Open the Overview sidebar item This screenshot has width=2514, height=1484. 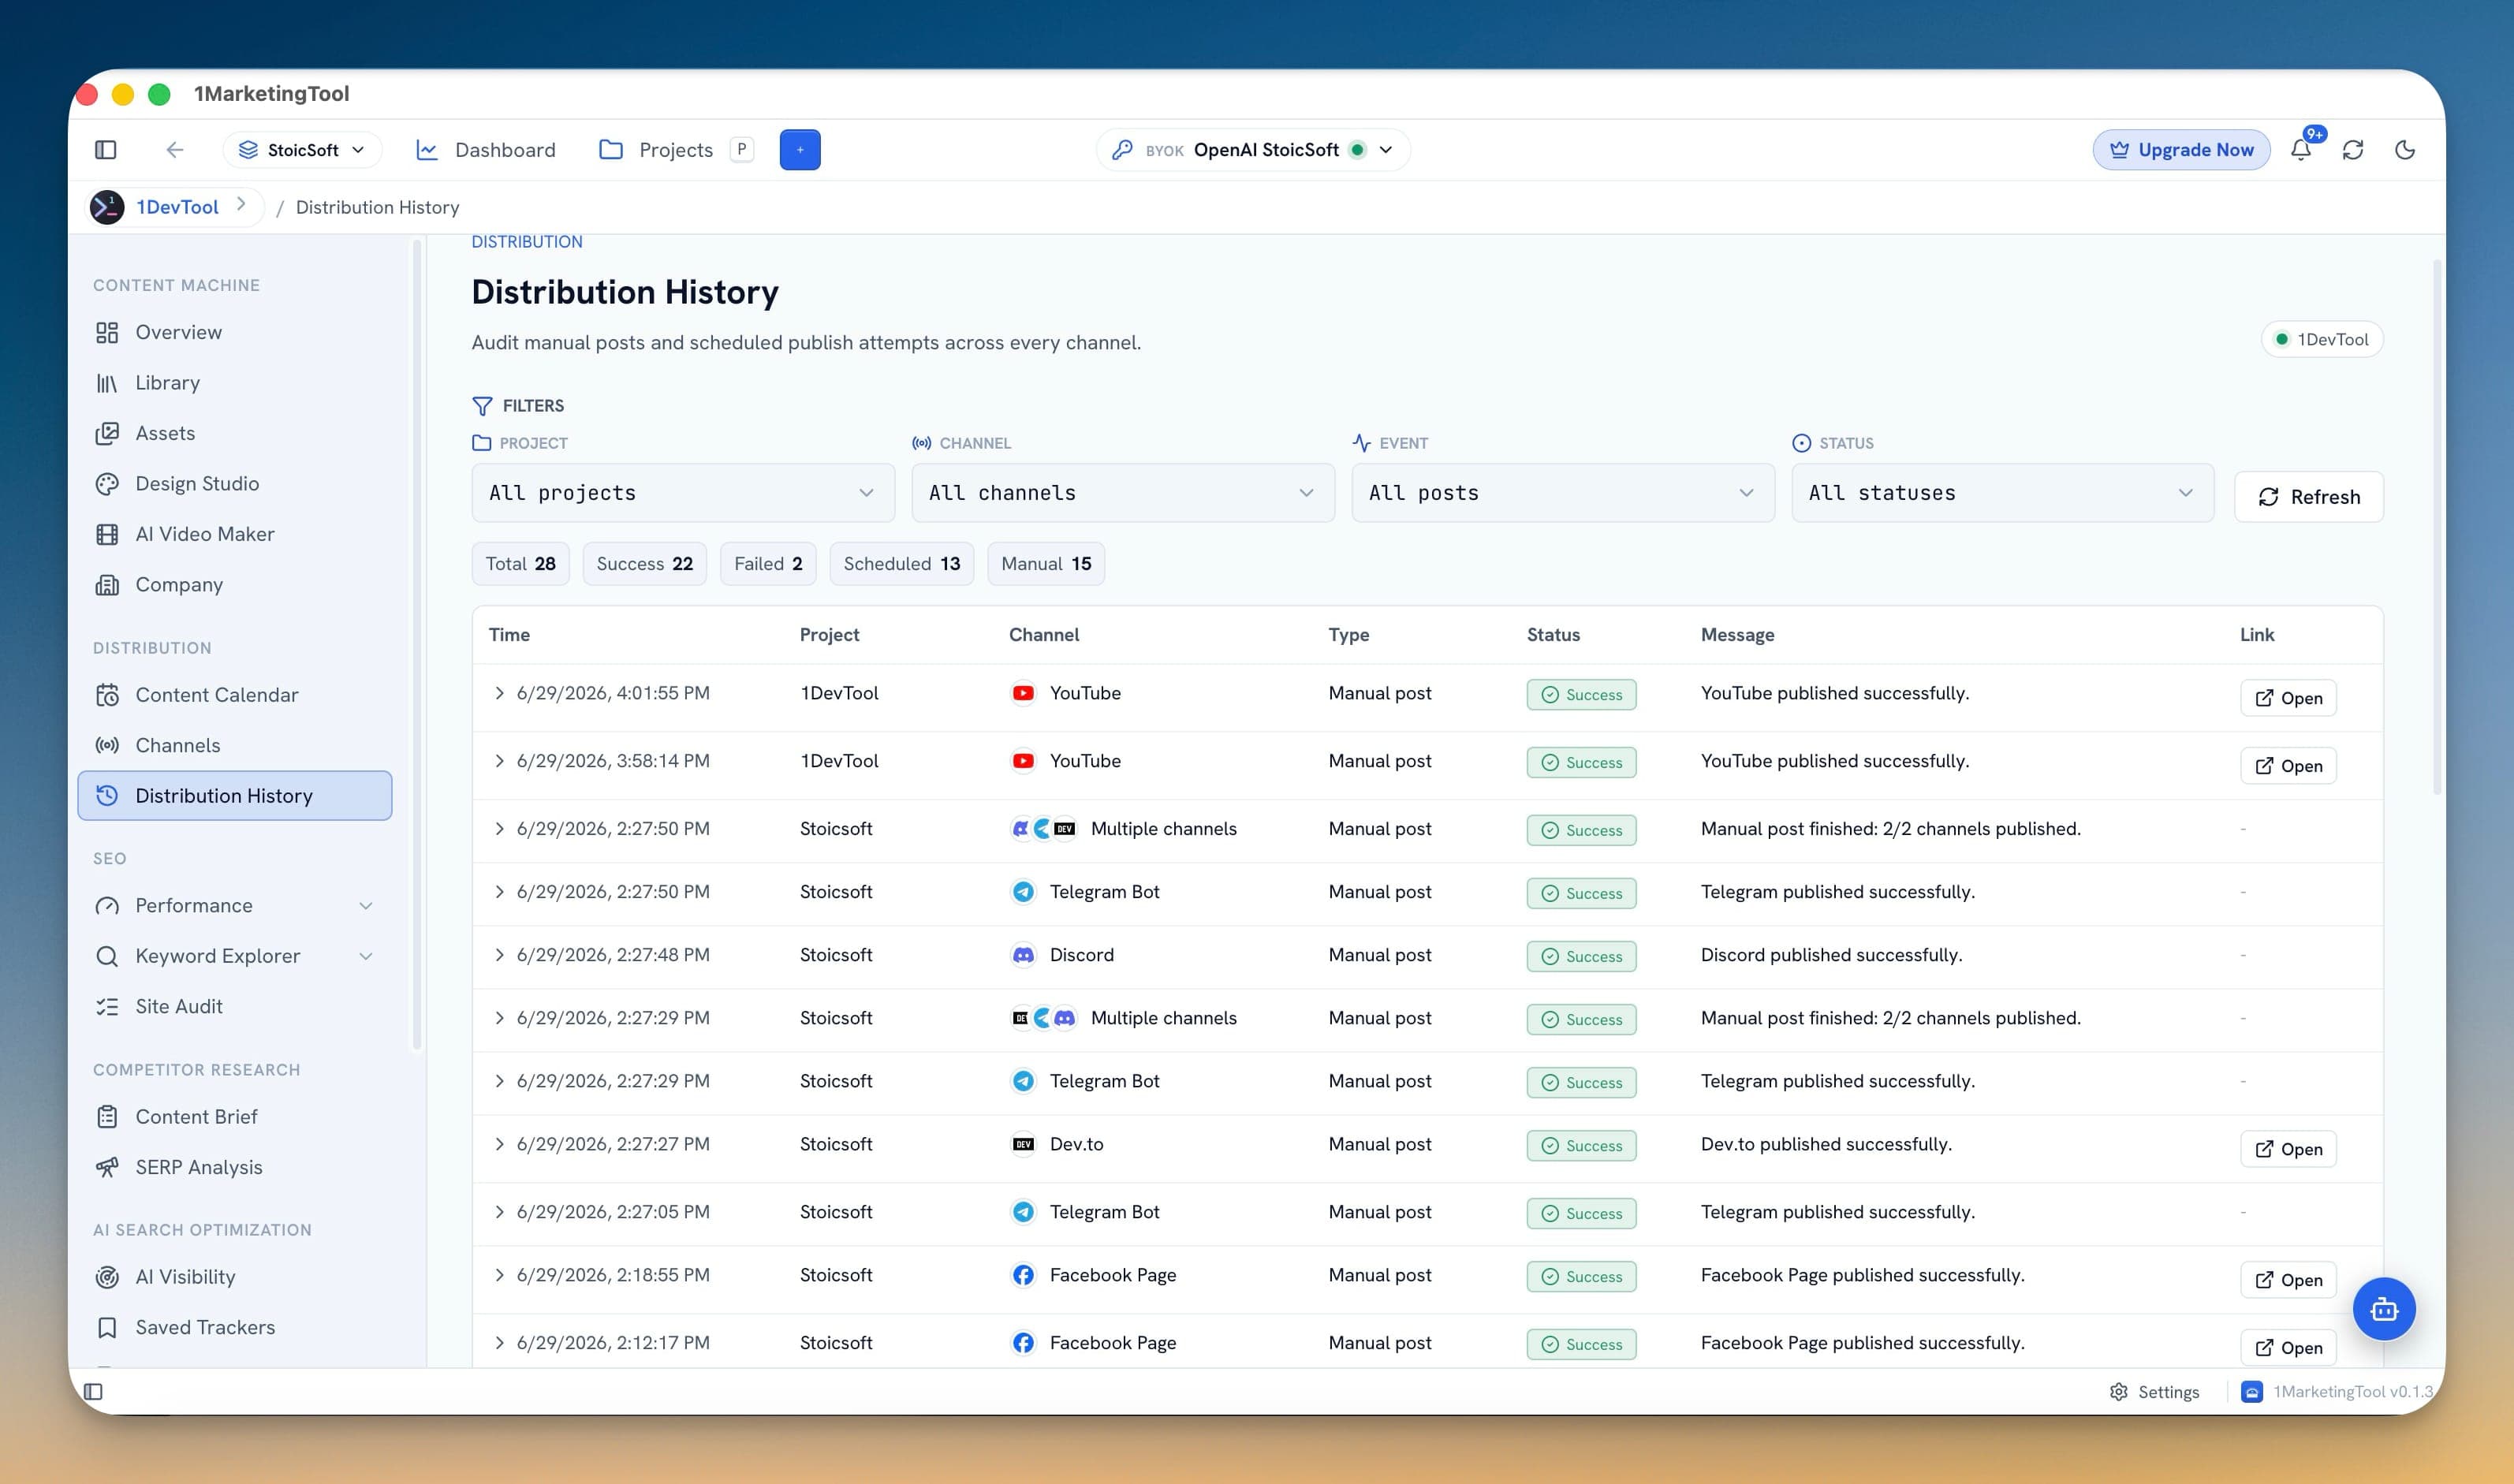pyautogui.click(x=235, y=332)
